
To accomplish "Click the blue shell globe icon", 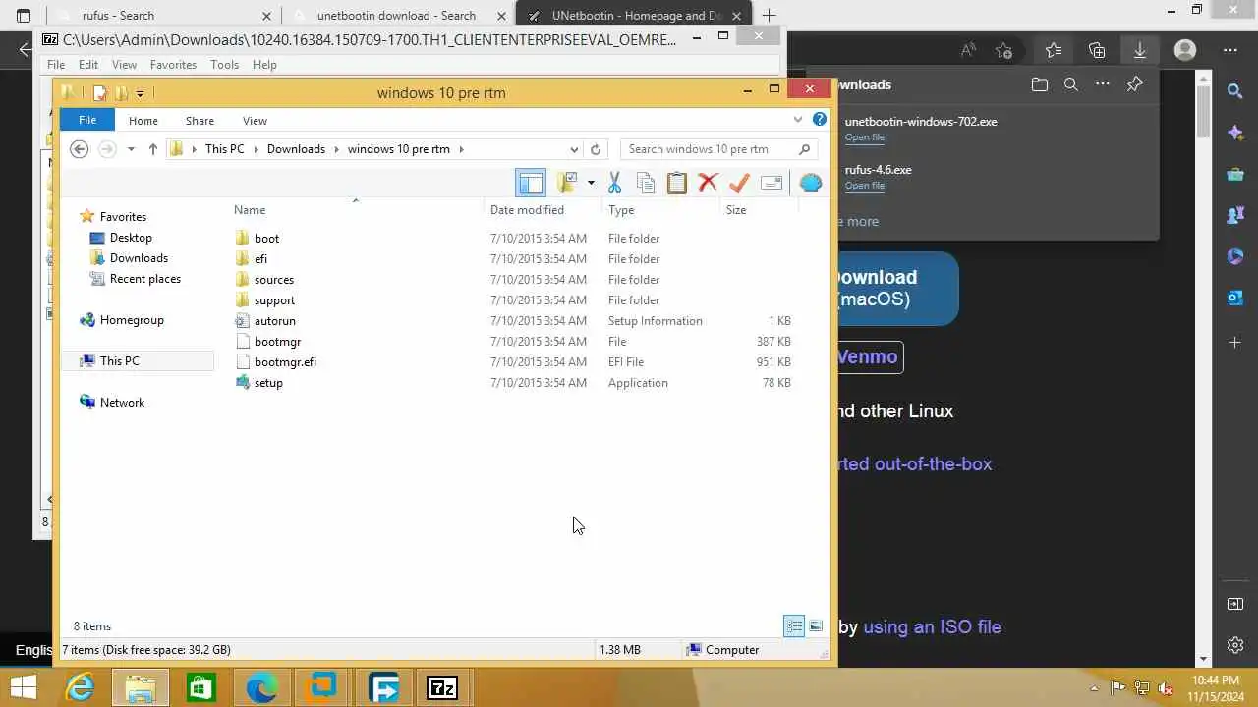I will 811,183.
